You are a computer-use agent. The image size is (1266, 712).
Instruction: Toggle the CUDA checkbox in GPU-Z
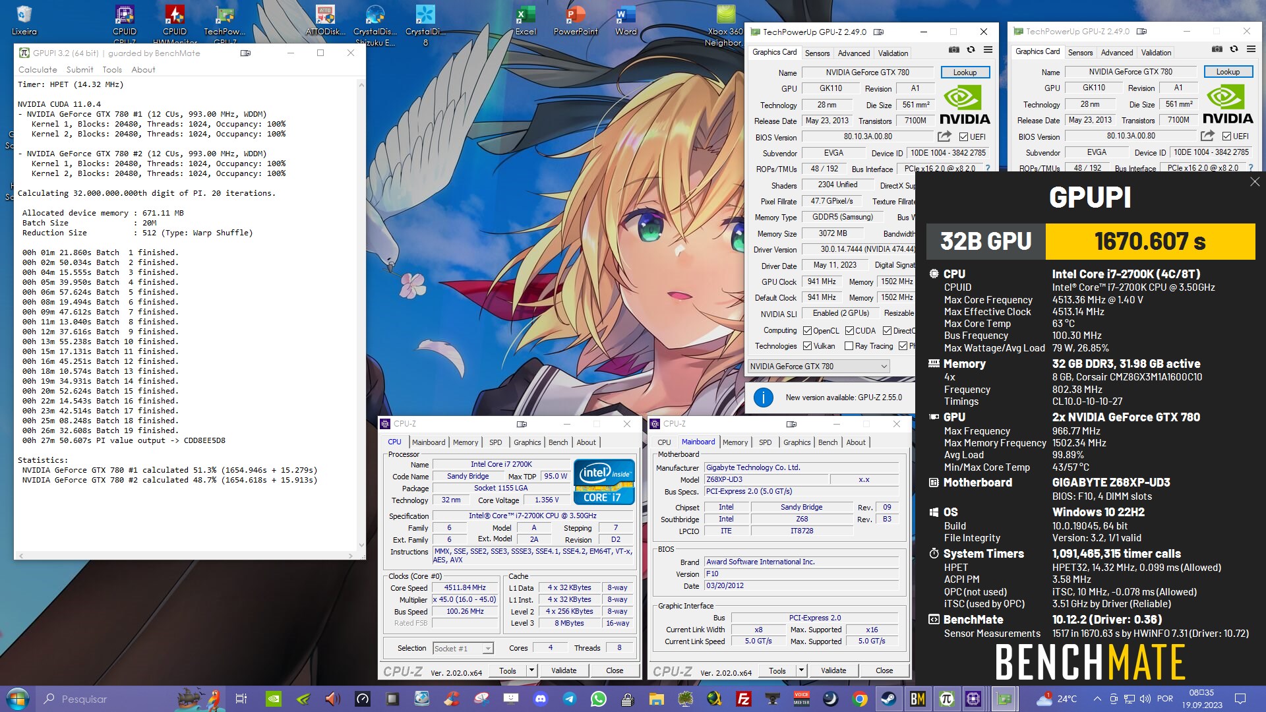pyautogui.click(x=849, y=331)
